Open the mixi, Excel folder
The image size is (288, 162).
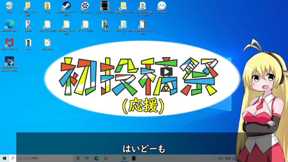47,43
